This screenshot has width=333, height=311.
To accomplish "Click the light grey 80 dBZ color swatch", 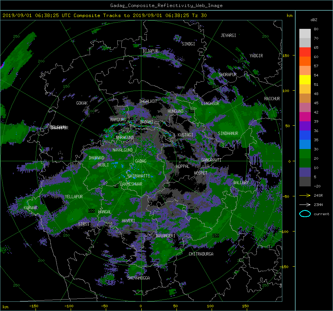I will pos(305,33).
